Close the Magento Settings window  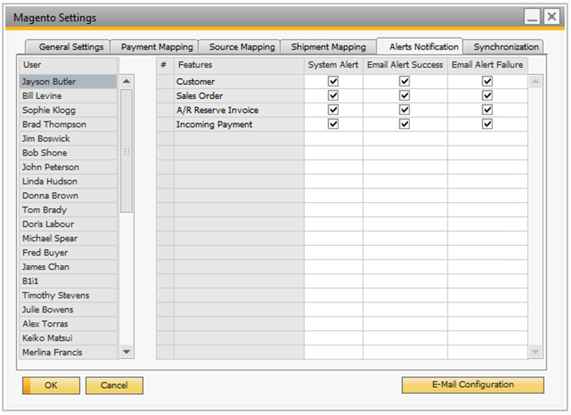click(x=552, y=18)
